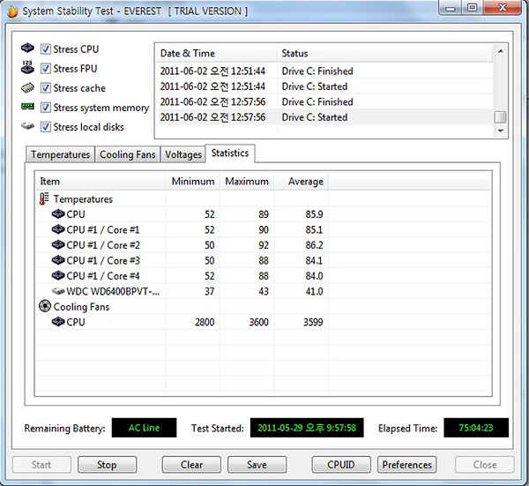Click the disk icon beside Stress local disks

27,126
